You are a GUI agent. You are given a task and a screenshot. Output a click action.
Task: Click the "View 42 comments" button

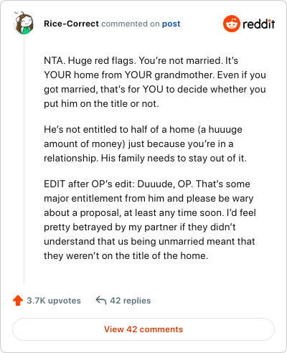[143, 329]
